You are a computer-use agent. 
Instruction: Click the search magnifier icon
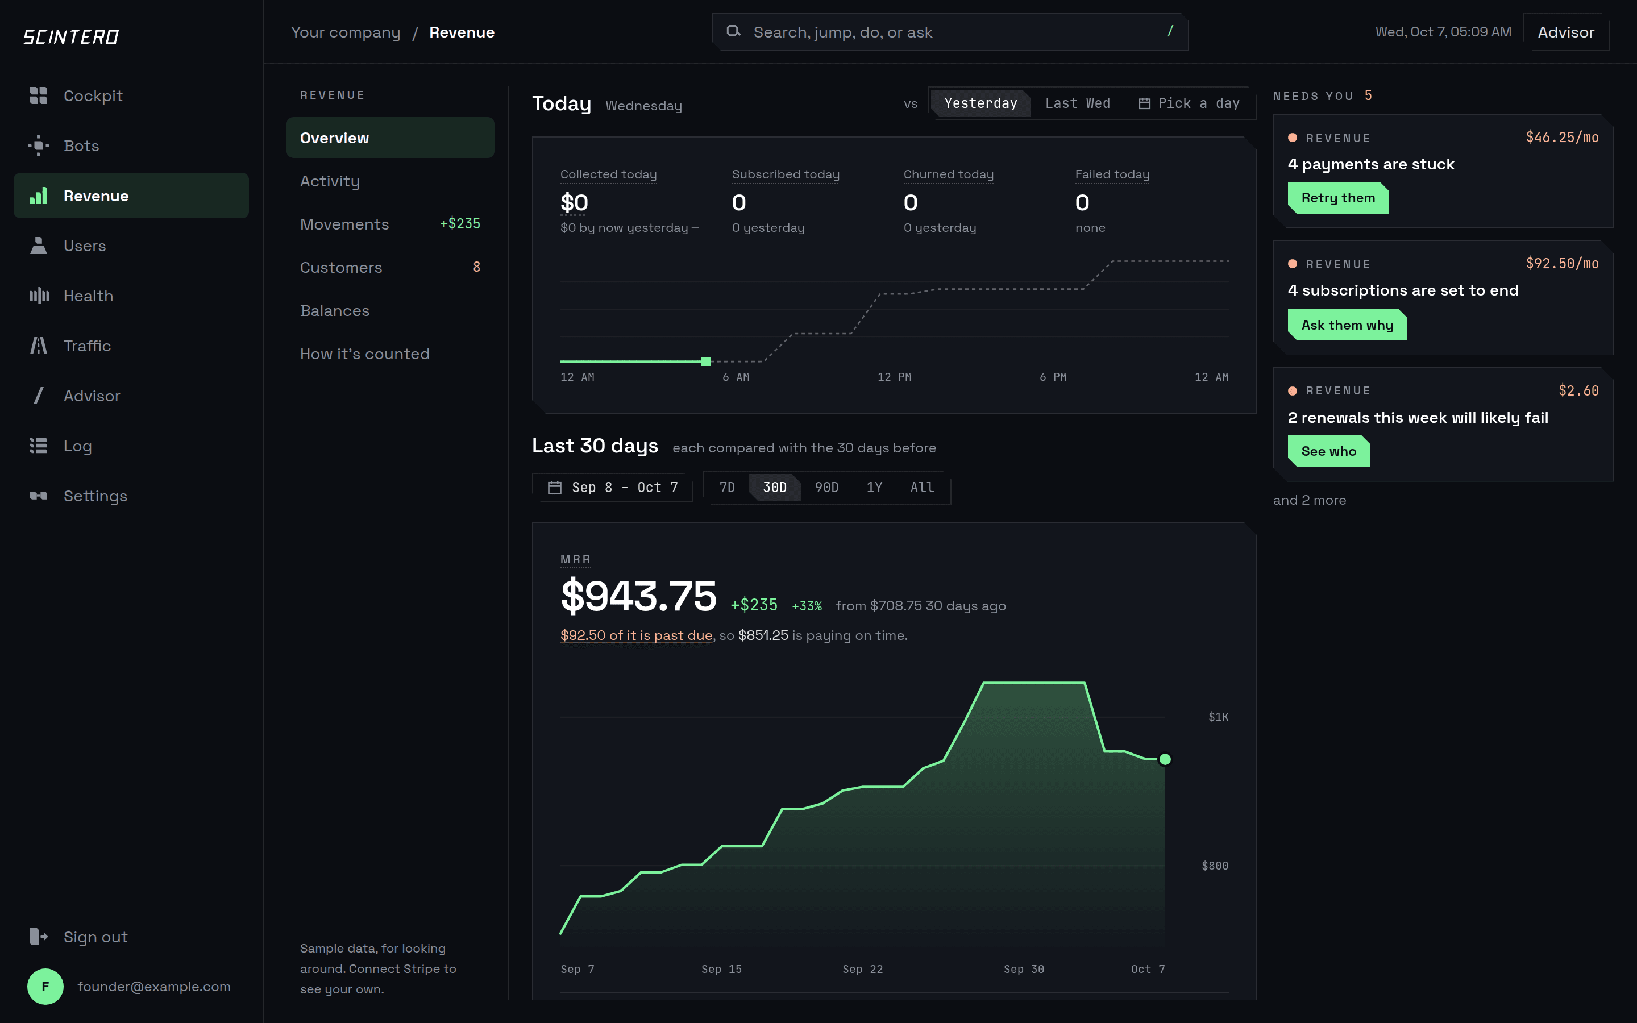(733, 31)
